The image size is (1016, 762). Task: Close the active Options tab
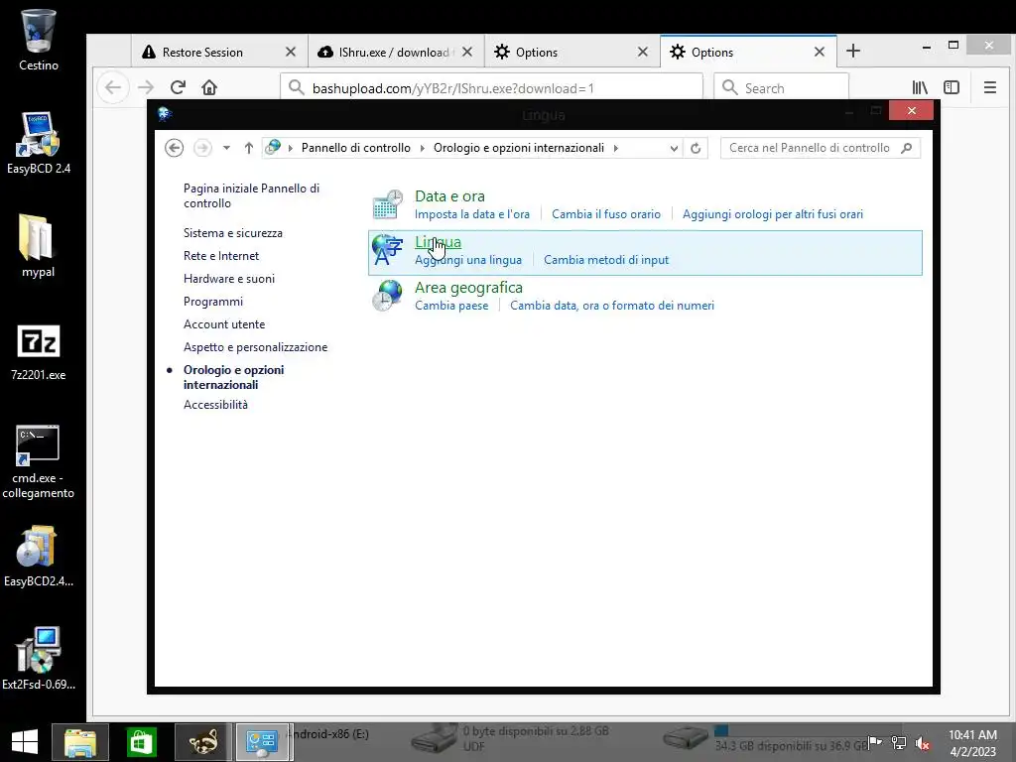820,52
